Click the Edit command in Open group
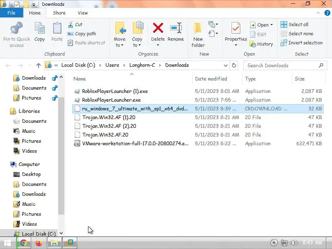This screenshot has height=249, width=332. (258, 34)
